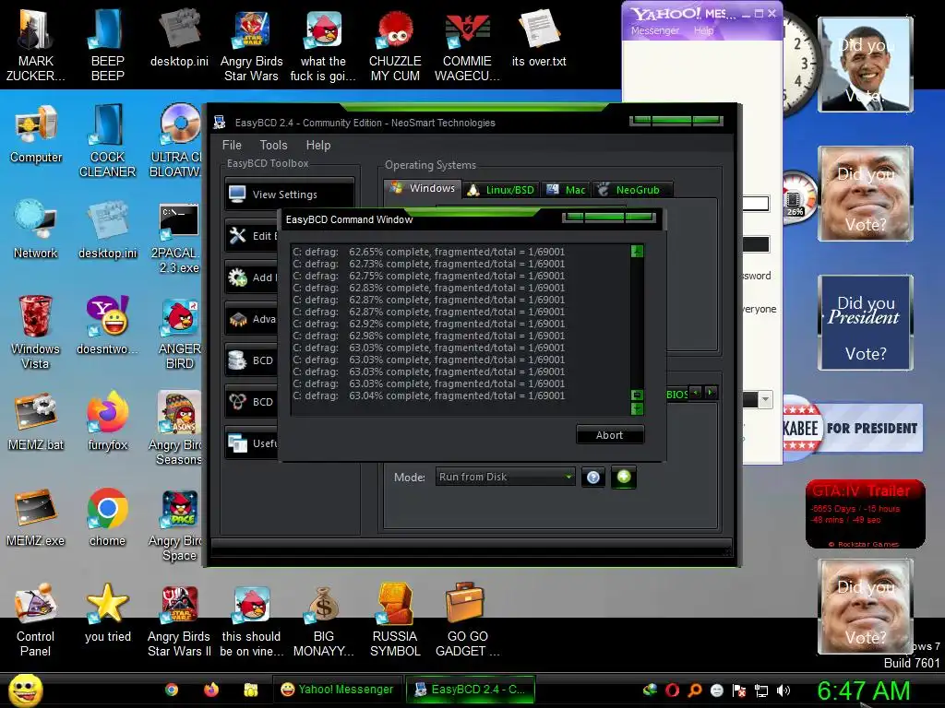The width and height of the screenshot is (945, 708).
Task: Open the BEEP BEEP desktop icon
Action: coord(107,43)
